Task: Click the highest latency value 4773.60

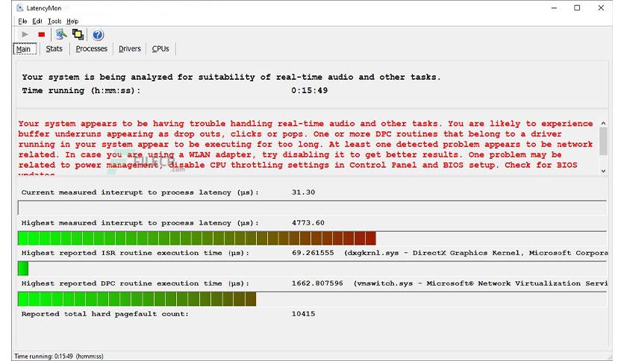Action: click(308, 223)
